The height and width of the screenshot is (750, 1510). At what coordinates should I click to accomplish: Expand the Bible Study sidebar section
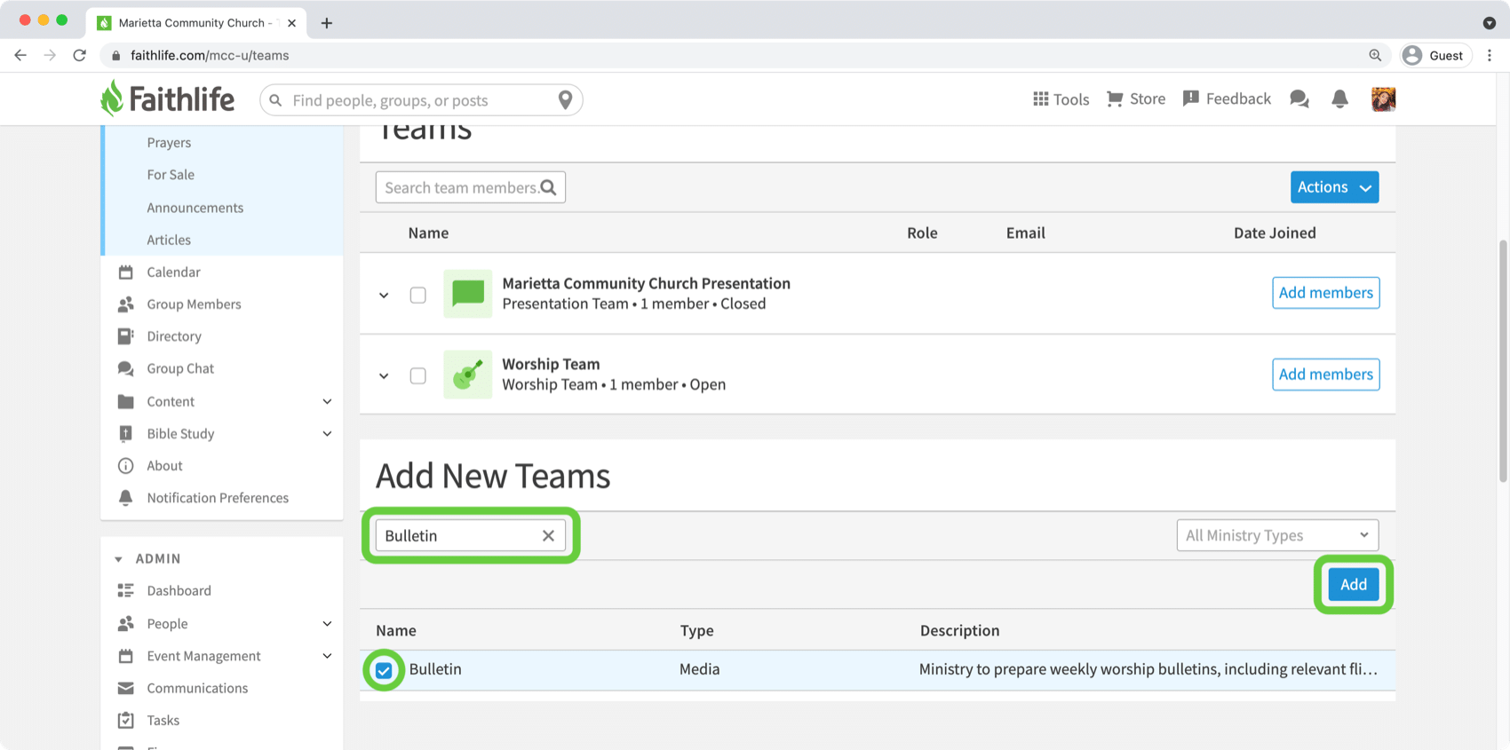coord(327,434)
